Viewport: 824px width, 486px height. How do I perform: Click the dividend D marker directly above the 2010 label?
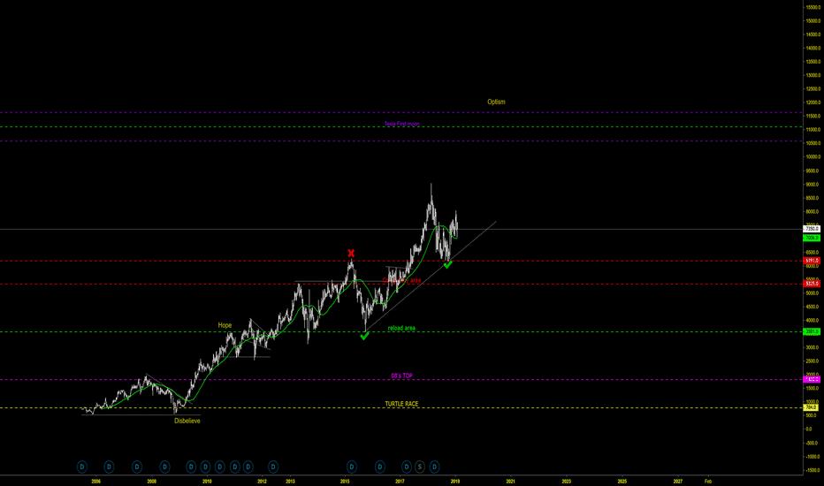coord(205,467)
